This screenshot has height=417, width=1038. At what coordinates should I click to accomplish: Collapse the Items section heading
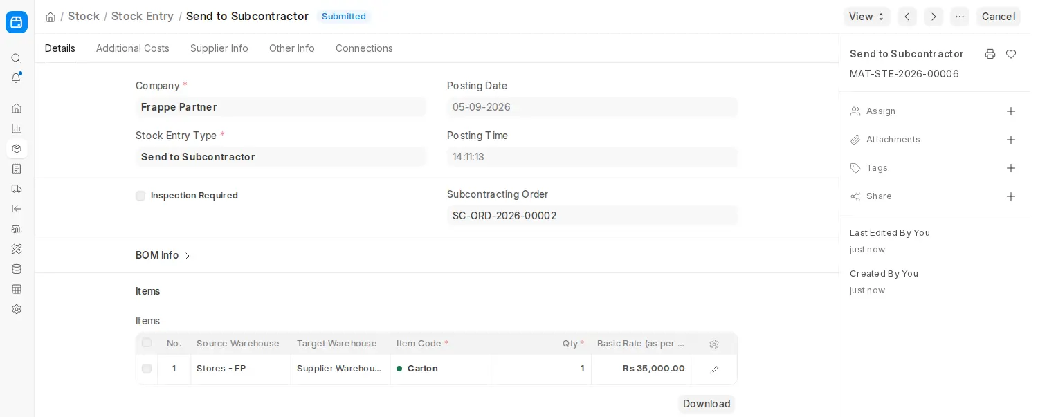[x=148, y=291]
